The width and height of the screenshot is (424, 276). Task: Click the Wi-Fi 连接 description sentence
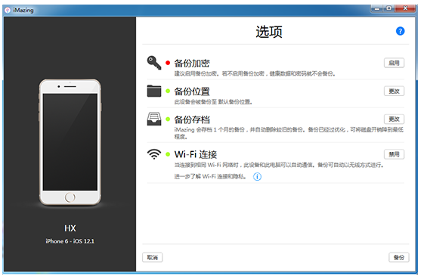tap(279, 165)
